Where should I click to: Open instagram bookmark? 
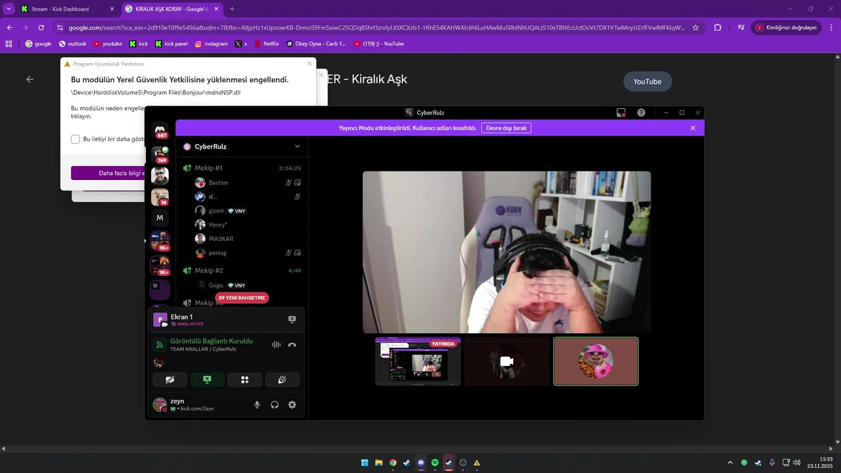(x=211, y=44)
